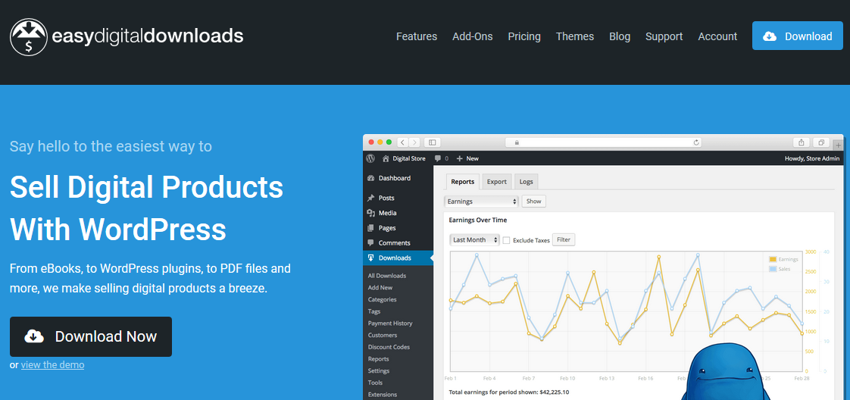Open Customers in the sidebar
The height and width of the screenshot is (400, 850).
tap(383, 335)
